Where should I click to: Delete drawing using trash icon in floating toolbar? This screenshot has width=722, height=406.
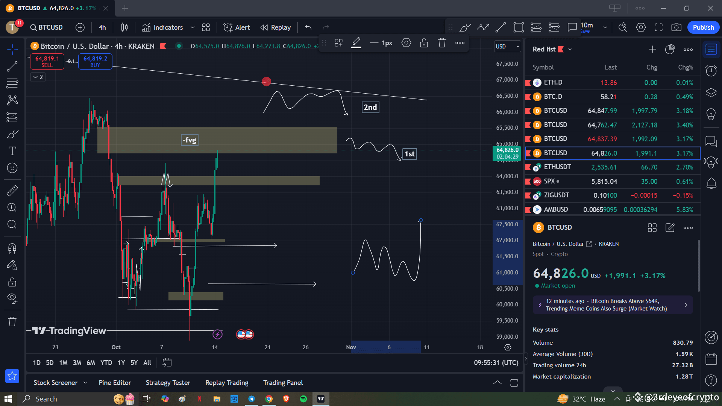[x=441, y=43]
